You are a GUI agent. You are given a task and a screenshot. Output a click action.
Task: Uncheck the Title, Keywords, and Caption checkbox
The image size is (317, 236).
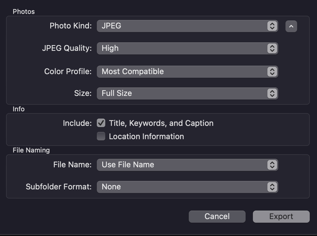coord(101,123)
